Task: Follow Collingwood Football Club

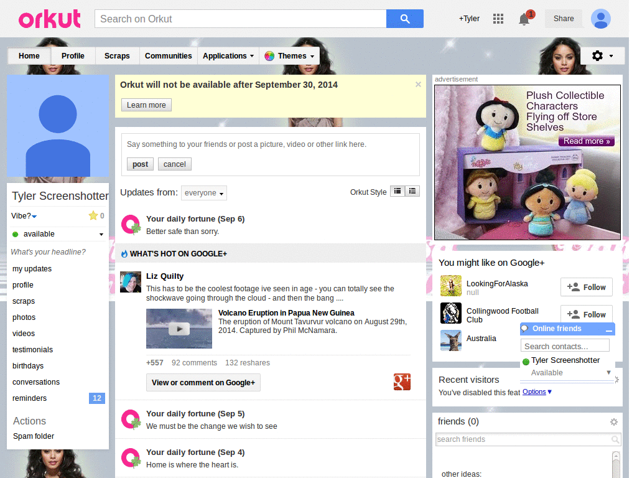Action: click(586, 314)
